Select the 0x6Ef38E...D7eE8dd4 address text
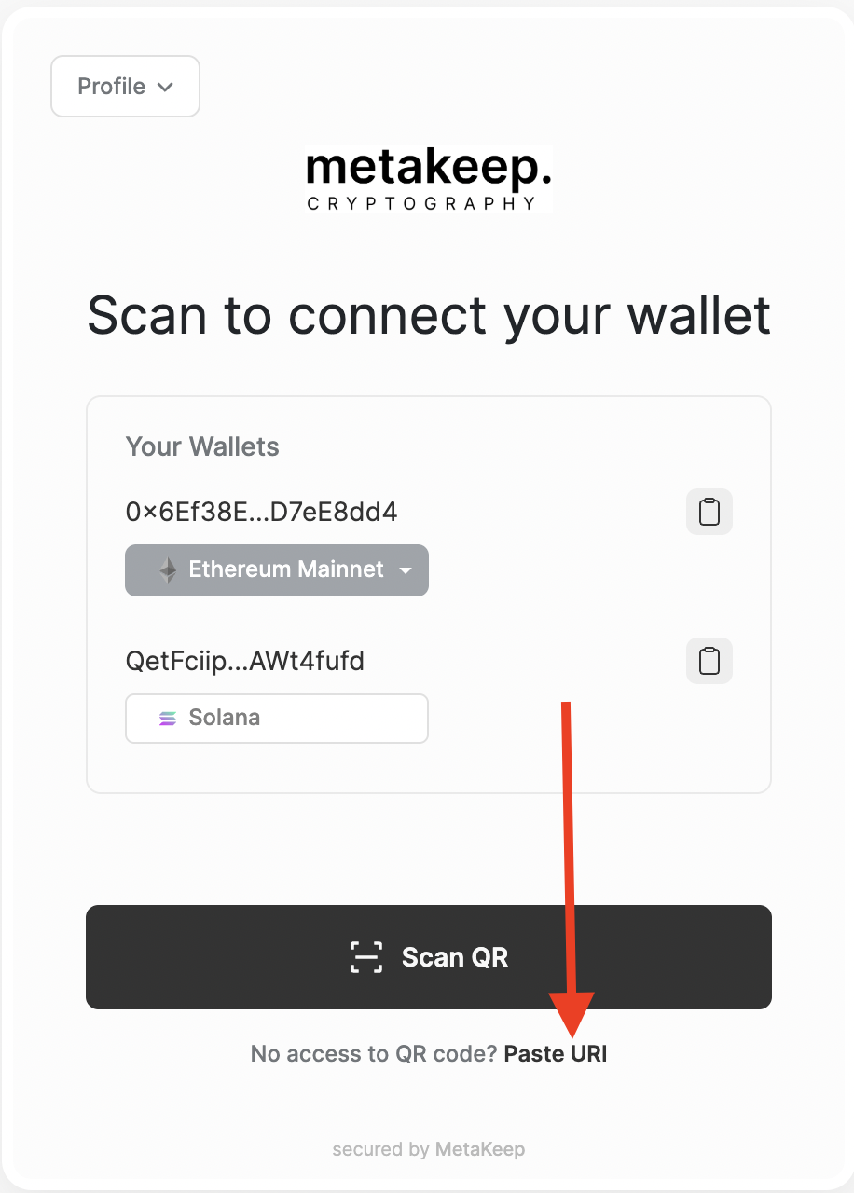The height and width of the screenshot is (1193, 854). click(261, 512)
